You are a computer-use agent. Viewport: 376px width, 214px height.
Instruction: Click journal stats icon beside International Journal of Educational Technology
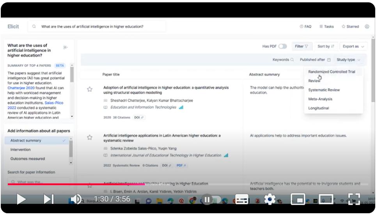[x=226, y=155]
